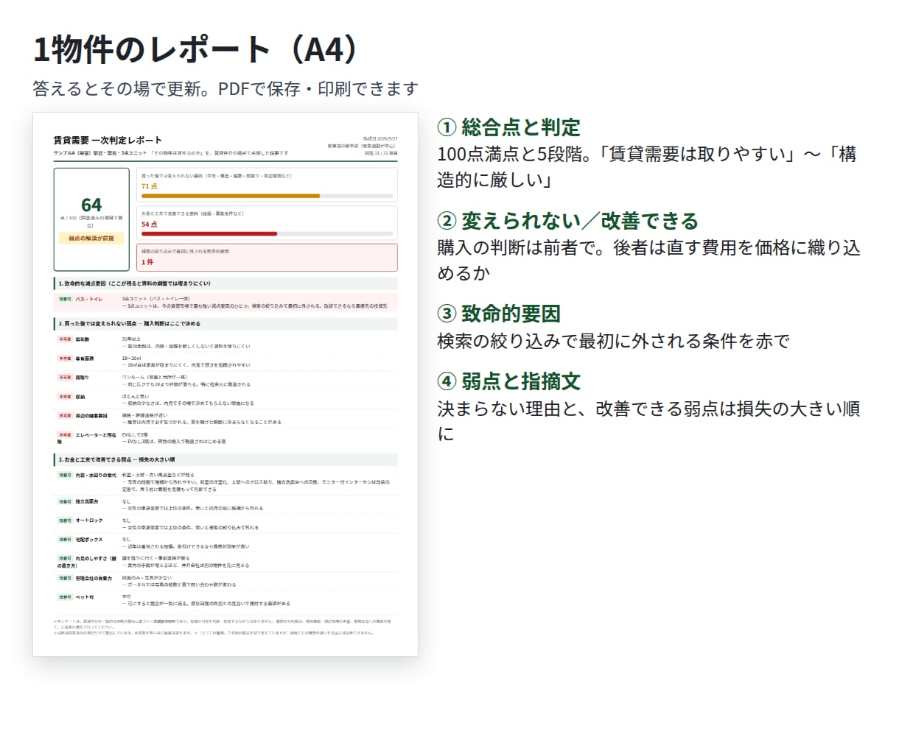Screen dimensions: 899x748
Task: Click the ① 総合点と判定 heading
Action: click(508, 127)
